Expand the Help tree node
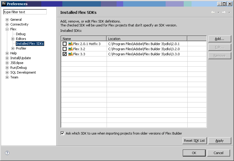This screenshot has height=161, width=234. pyautogui.click(x=7, y=53)
